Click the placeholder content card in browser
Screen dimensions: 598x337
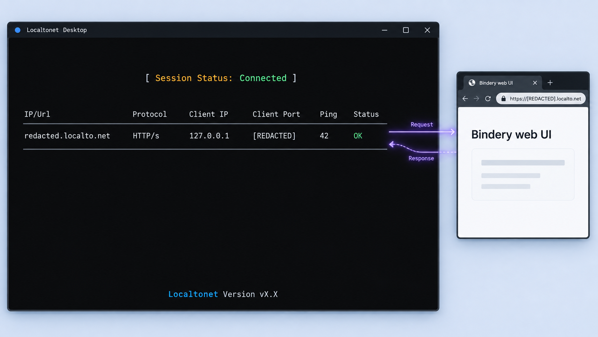[523, 174]
